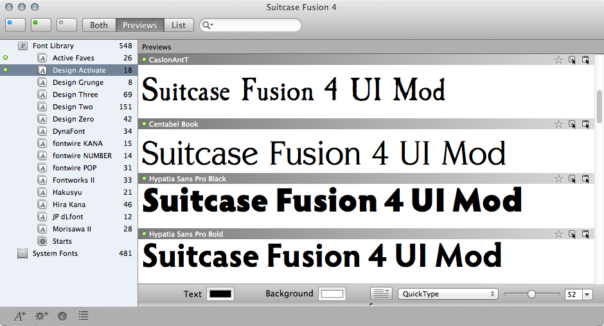Click the Design Zero set icon
The height and width of the screenshot is (326, 604).
pos(42,119)
